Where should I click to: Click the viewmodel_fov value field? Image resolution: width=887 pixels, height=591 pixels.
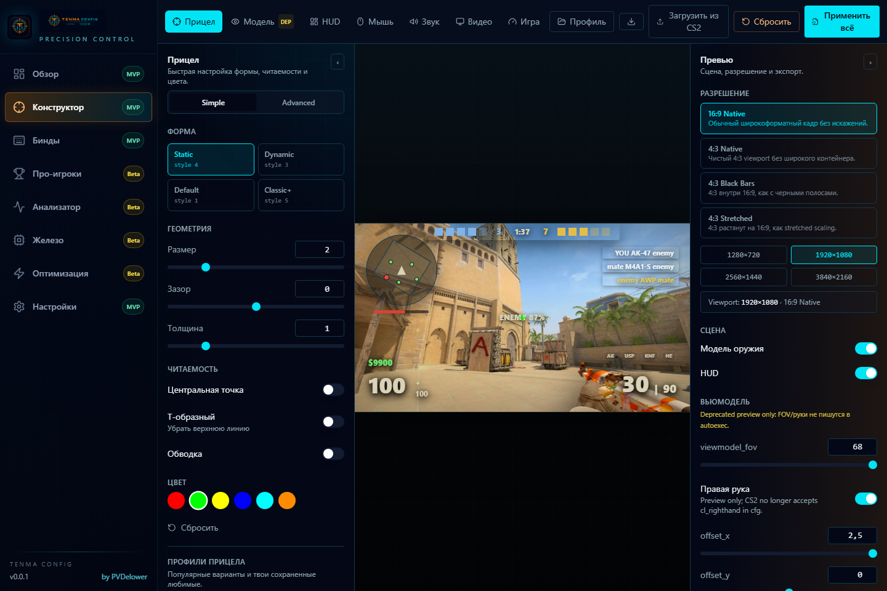click(853, 447)
